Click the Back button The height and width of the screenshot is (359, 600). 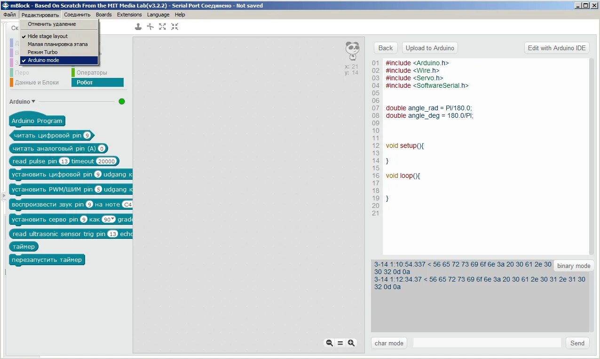pyautogui.click(x=386, y=48)
